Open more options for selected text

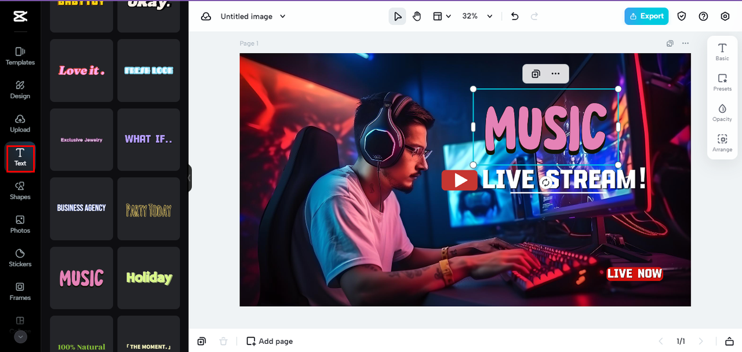(x=555, y=74)
